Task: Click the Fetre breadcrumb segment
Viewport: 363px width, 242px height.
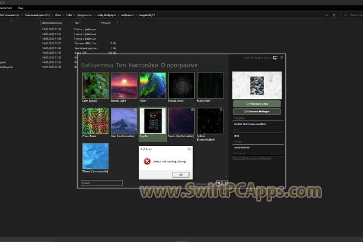Action: tap(69, 15)
